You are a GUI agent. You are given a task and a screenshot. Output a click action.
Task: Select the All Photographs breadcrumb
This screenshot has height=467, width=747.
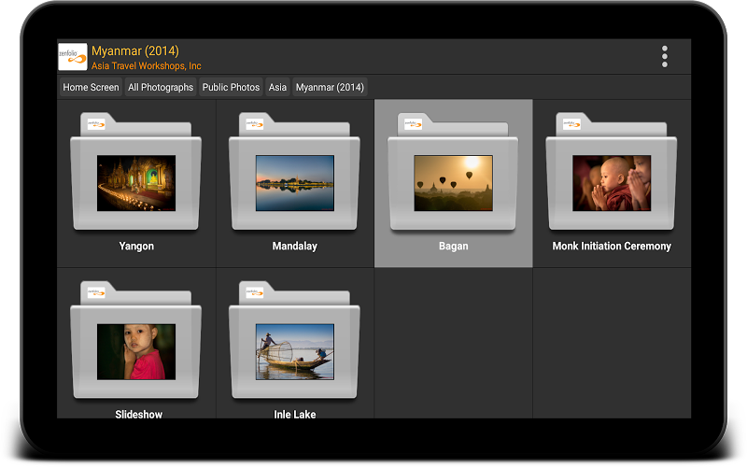click(x=161, y=87)
